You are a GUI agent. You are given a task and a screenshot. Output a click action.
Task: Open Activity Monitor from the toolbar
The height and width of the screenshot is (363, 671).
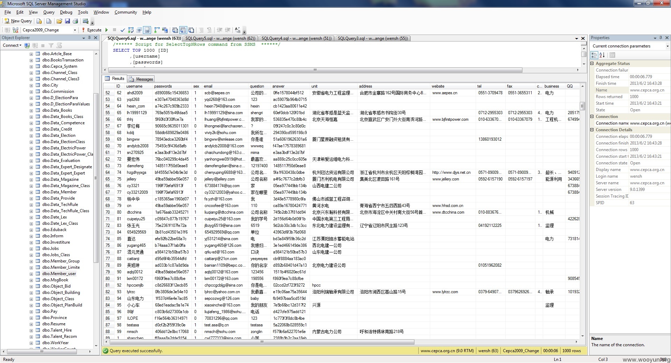86,21
